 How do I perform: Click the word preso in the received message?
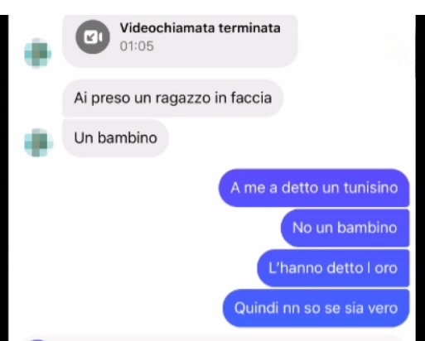coord(110,98)
